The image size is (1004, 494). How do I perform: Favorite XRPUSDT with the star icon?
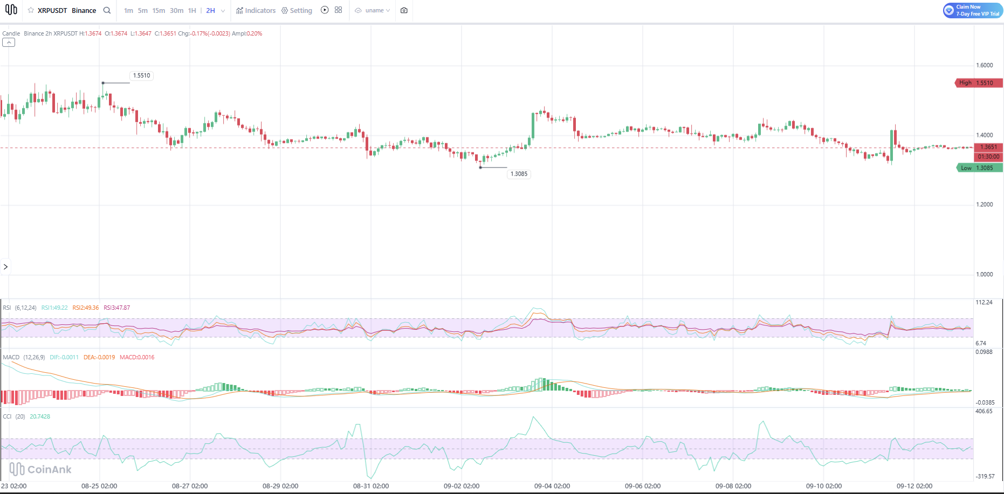31,10
